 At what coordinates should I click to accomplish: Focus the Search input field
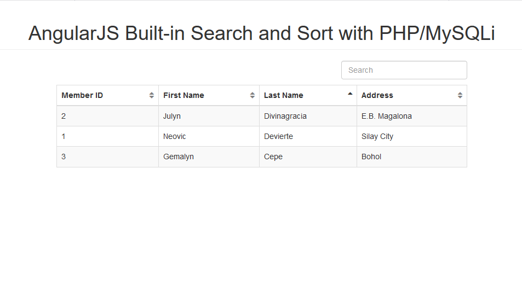tap(404, 70)
